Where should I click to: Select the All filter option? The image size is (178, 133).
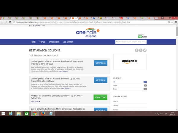coord(115,82)
